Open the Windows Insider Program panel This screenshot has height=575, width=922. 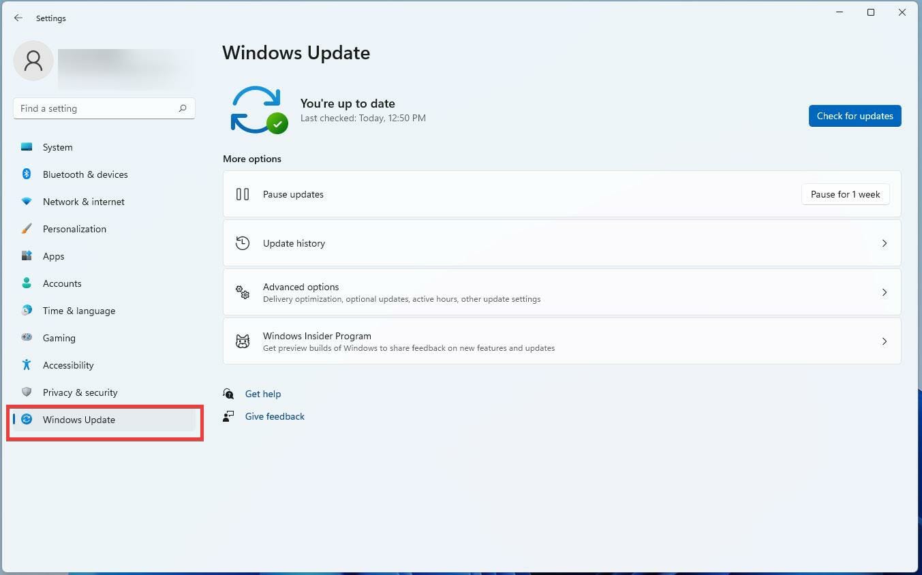562,341
